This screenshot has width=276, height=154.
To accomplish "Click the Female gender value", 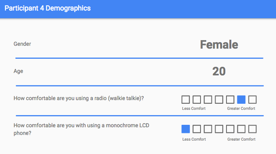I will [219, 45].
